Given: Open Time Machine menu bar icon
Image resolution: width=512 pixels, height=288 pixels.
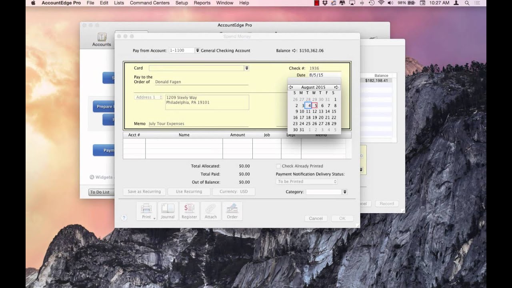Looking at the screenshot, I should (x=372, y=3).
